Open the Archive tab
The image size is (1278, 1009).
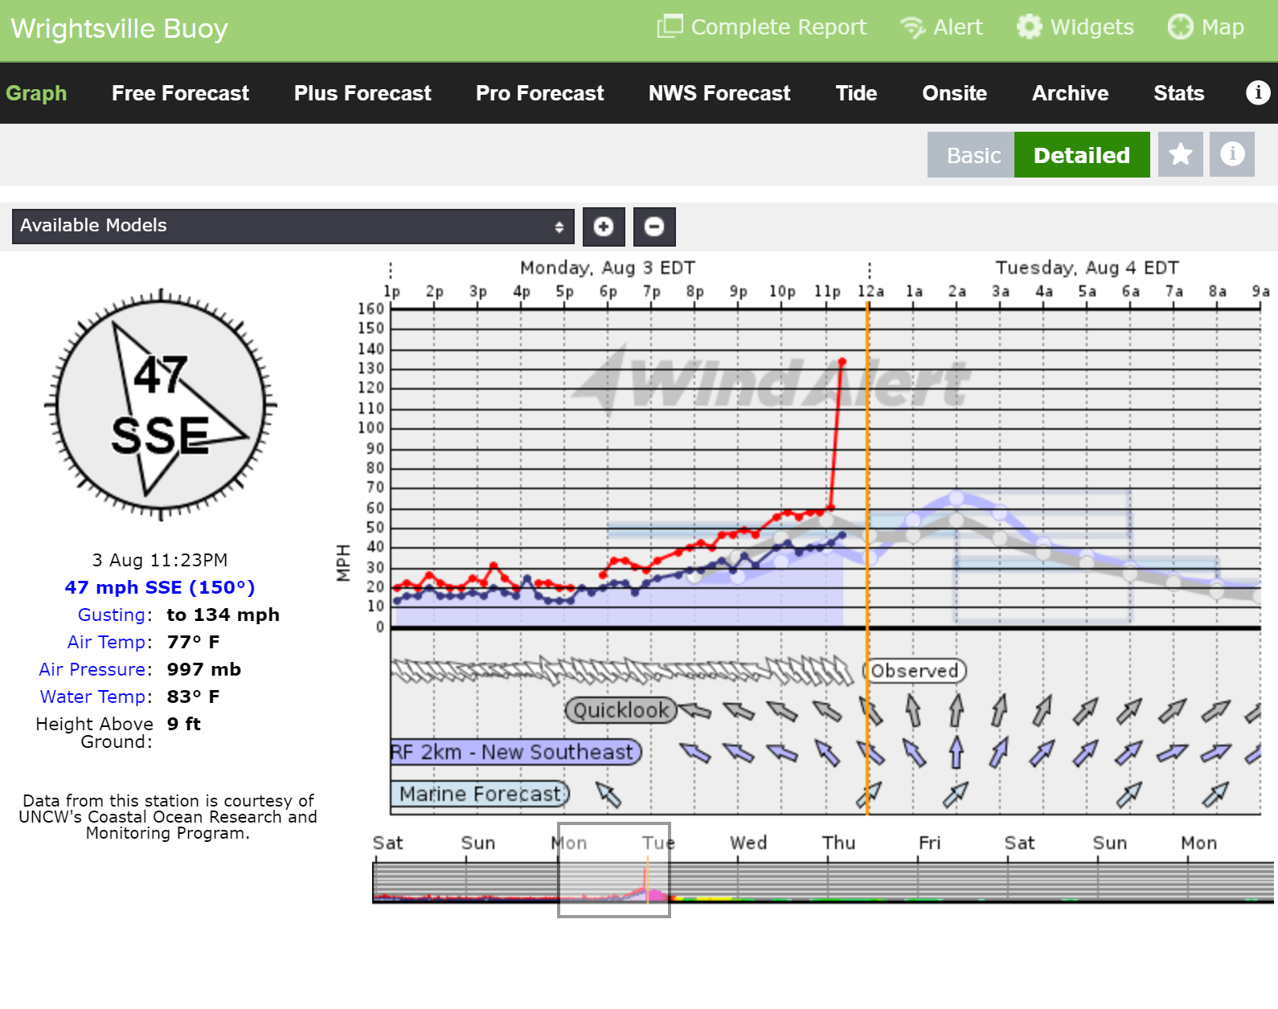[x=1070, y=93]
